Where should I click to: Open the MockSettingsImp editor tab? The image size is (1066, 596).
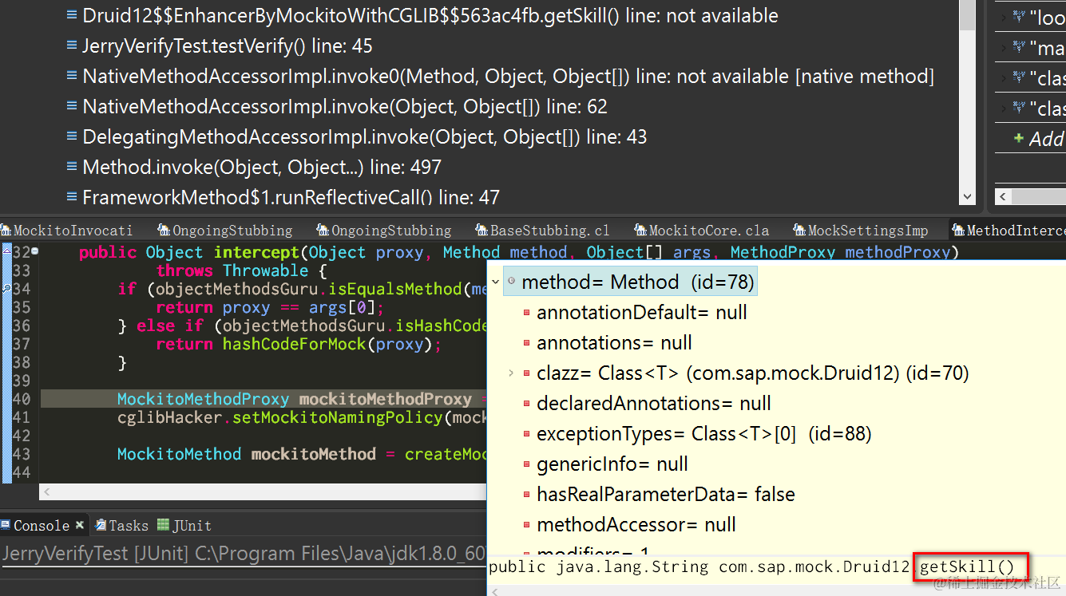861,231
